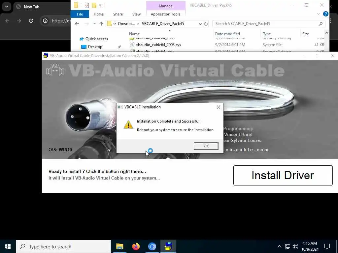Viewport: 338px width, 253px height.
Task: Select the Application Tools tab
Action: (165, 14)
